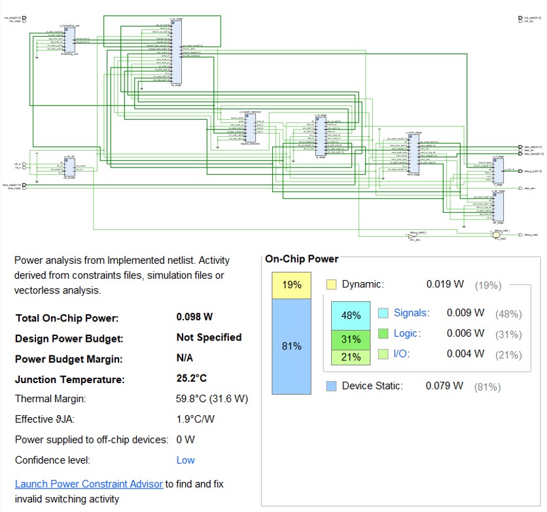
Task: Select the u_id_stage module body
Action: (321, 136)
